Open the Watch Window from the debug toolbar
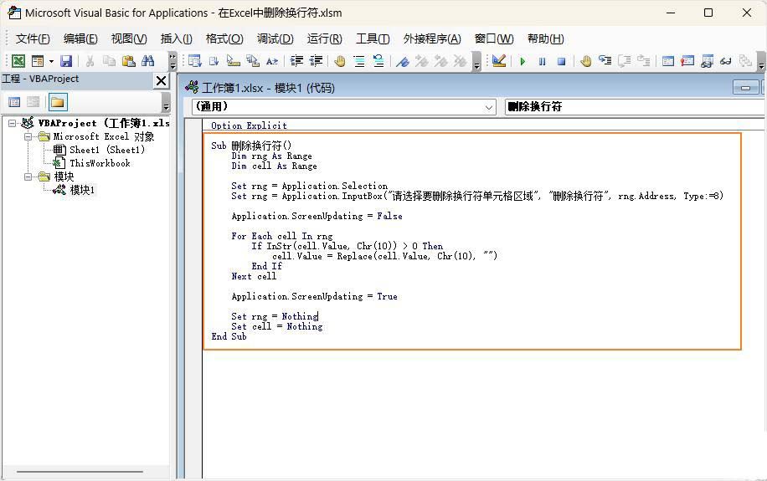Viewport: 767px width, 481px height. (707, 61)
